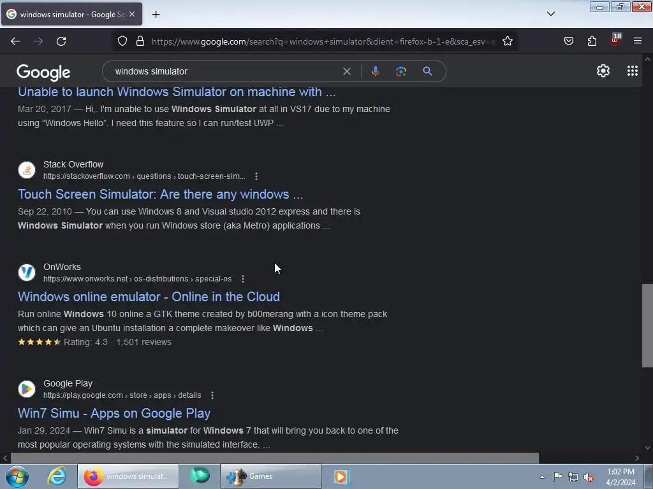Open Win7 Simu Google Play result

(114, 413)
